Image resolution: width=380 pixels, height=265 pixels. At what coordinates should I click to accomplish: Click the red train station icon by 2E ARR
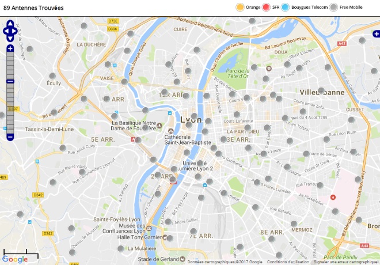(173, 182)
